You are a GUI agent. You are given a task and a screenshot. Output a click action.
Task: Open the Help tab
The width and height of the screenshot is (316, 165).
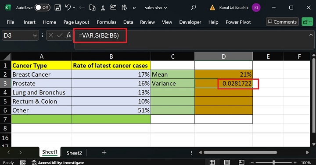213,22
